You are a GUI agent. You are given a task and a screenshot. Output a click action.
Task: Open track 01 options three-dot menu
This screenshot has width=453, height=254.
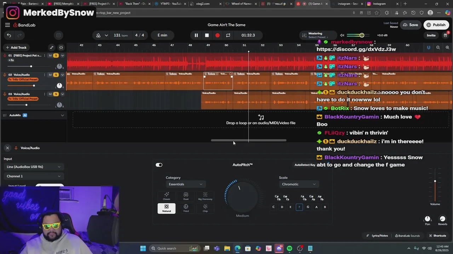coord(45,55)
